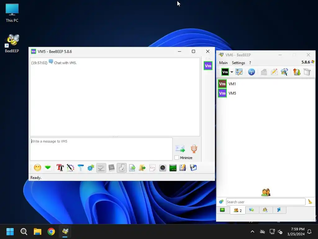Open the Settings menu in VM6 window

pos(238,63)
